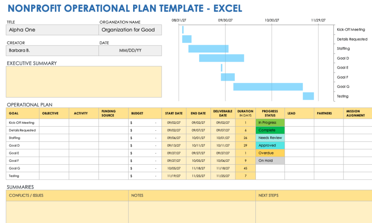Image resolution: width=372 pixels, height=223 pixels.
Task: Click the Approved cyan status cell
Action: coord(270,145)
